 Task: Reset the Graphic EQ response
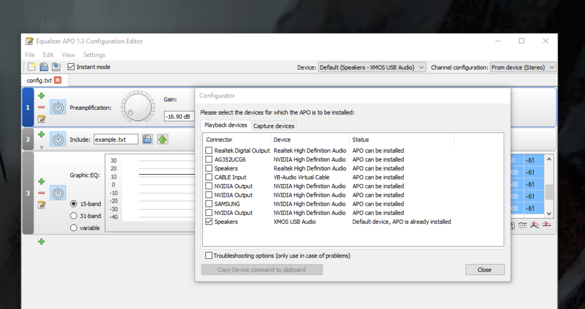(546, 225)
